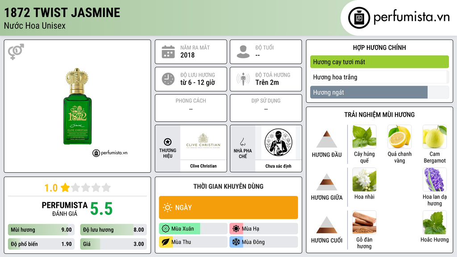Click the sun icon for Mùa Hạ
This screenshot has width=457, height=257.
(x=236, y=229)
